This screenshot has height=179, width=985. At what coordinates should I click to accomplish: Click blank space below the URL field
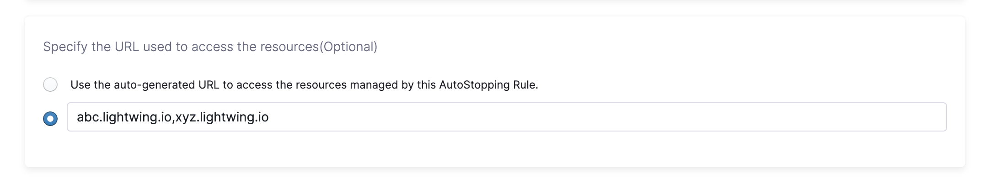click(x=507, y=149)
